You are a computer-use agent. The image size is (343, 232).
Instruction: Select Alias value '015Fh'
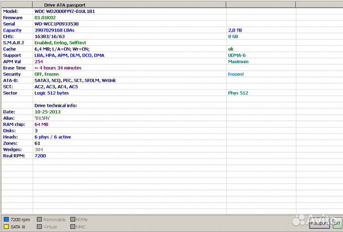point(42,118)
